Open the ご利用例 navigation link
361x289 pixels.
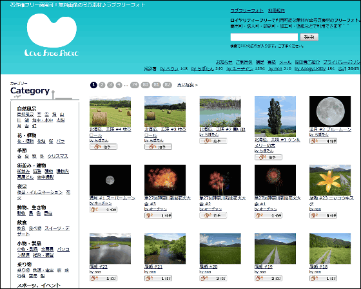pyautogui.click(x=244, y=62)
